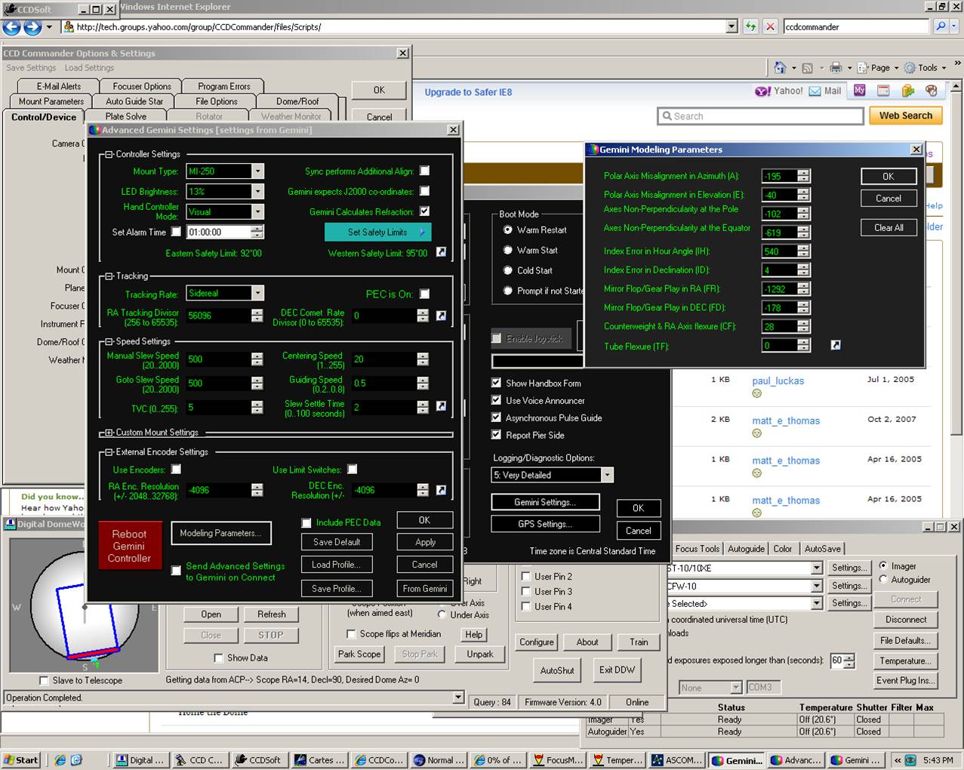The height and width of the screenshot is (770, 964).
Task: Click Clear All in Gemini Modeling Parameters
Action: pyautogui.click(x=889, y=227)
